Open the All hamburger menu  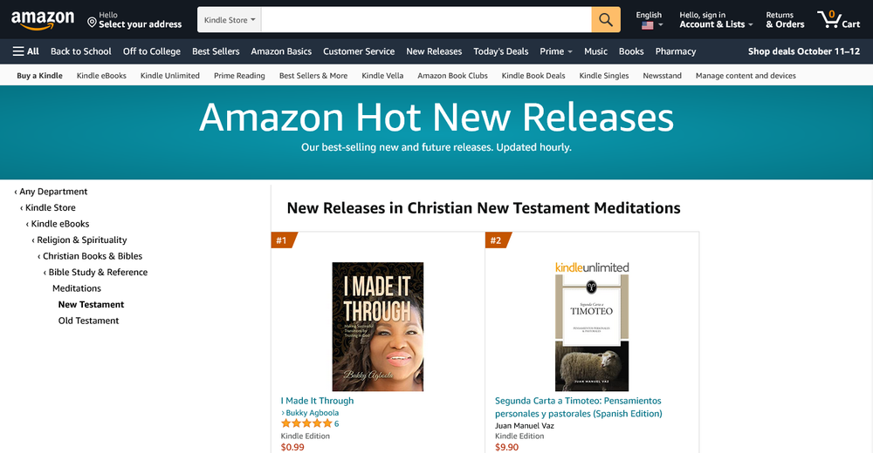[25, 51]
